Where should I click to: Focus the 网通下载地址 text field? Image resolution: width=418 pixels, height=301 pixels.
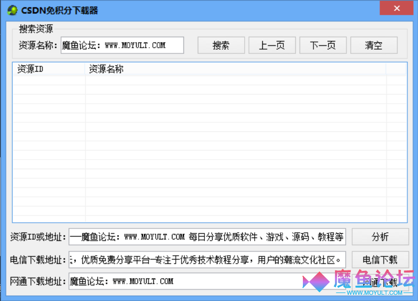pyautogui.click(x=207, y=281)
